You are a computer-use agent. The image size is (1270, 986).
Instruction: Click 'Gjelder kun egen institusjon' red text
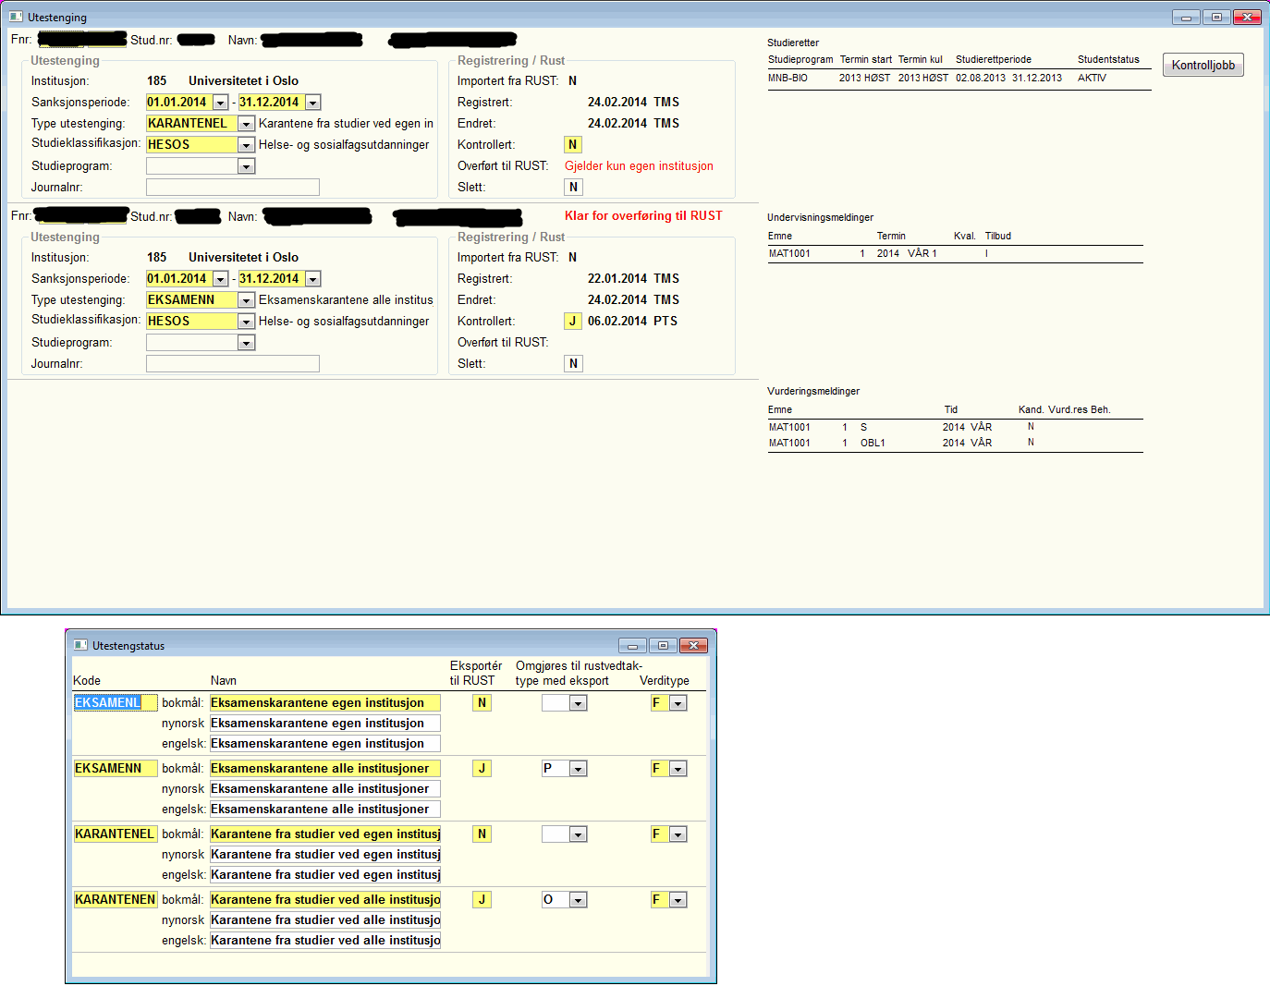(639, 166)
